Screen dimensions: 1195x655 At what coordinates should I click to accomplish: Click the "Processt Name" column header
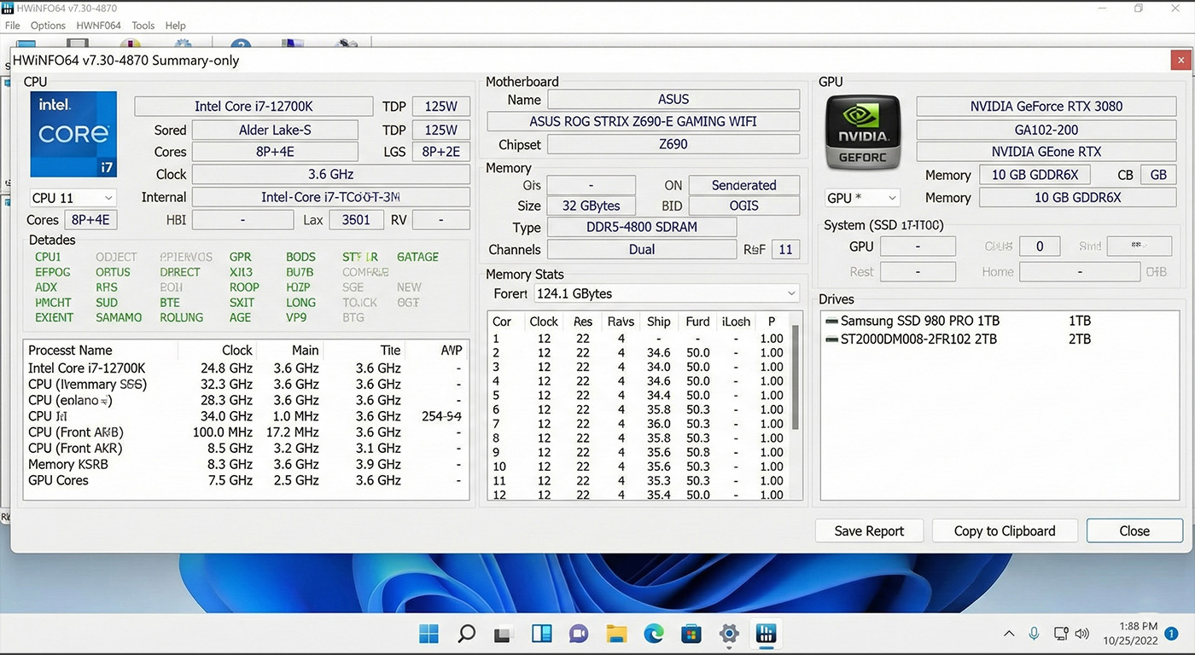(x=70, y=351)
